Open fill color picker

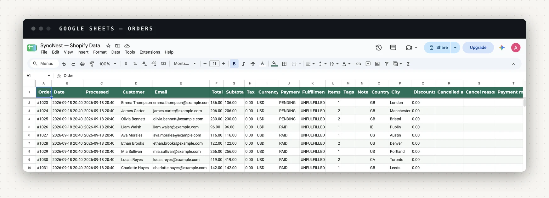pos(274,64)
